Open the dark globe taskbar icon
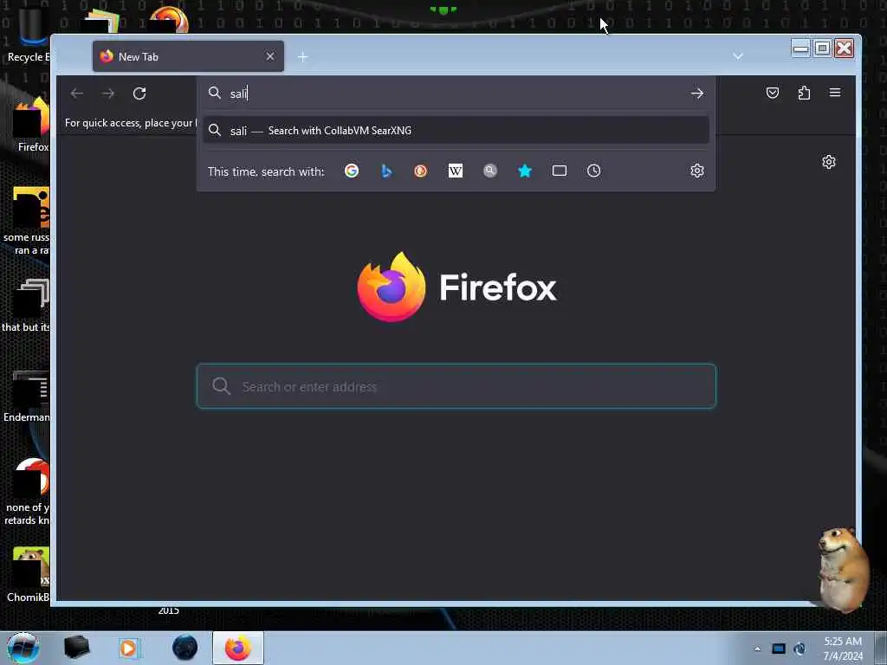 (x=185, y=648)
